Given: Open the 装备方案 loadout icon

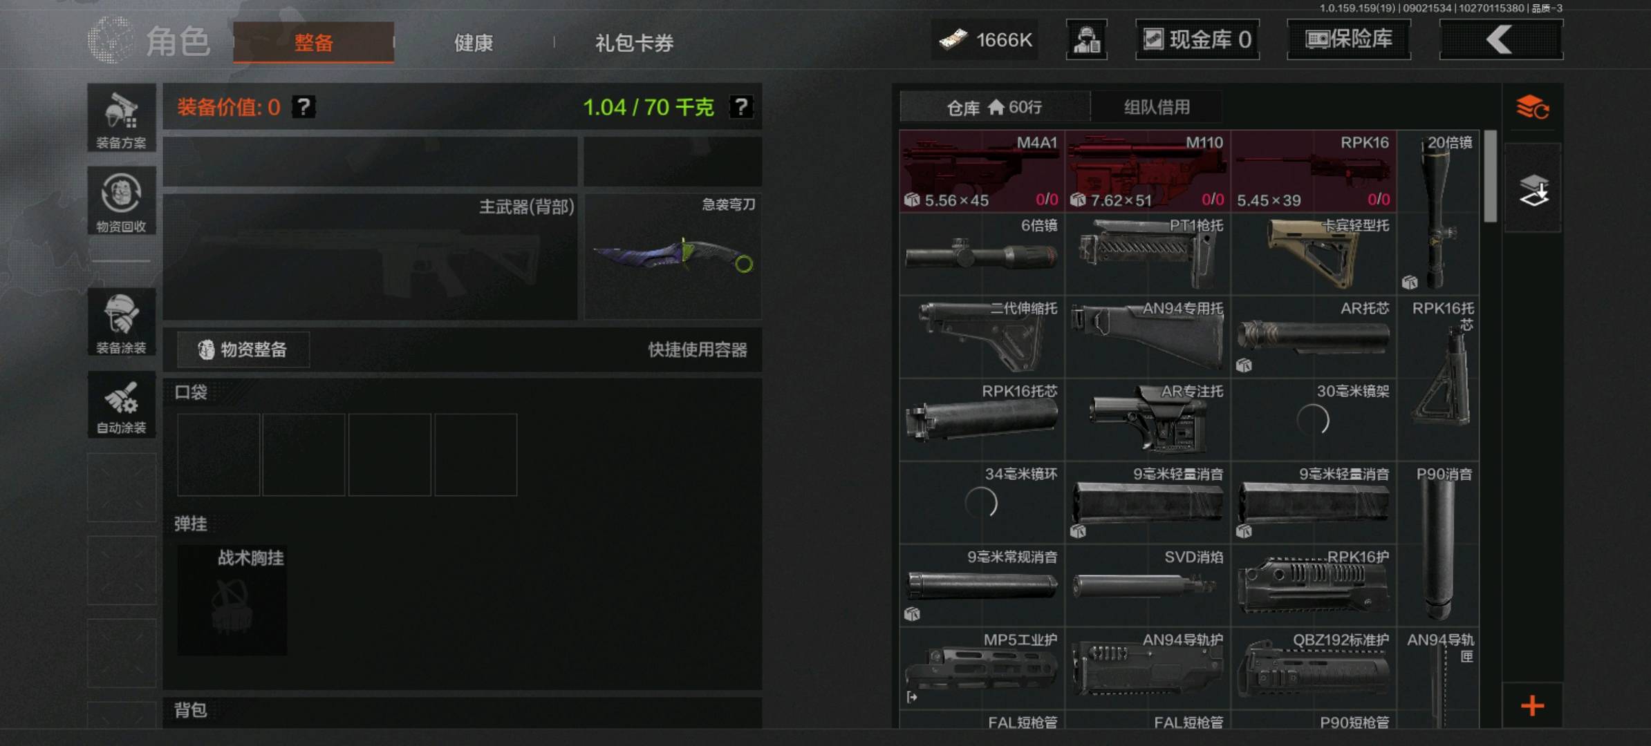Looking at the screenshot, I should click(122, 118).
